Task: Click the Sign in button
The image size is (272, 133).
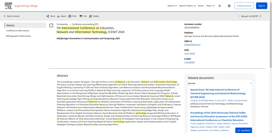Action: 262,6
